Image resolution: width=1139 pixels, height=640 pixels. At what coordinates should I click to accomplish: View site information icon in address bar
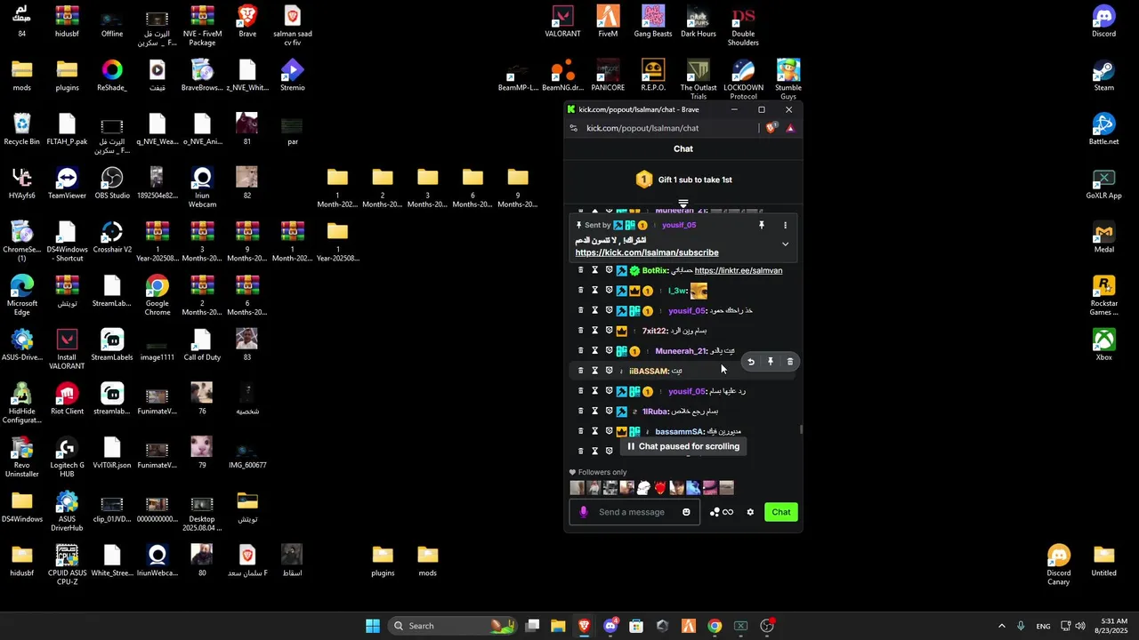(x=572, y=128)
